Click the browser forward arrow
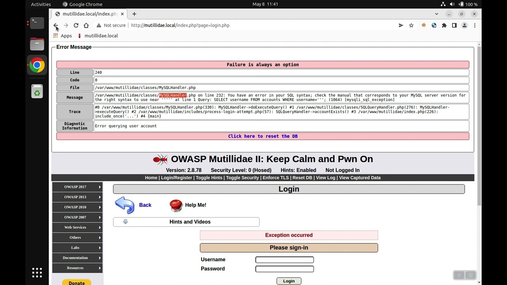 [66, 25]
